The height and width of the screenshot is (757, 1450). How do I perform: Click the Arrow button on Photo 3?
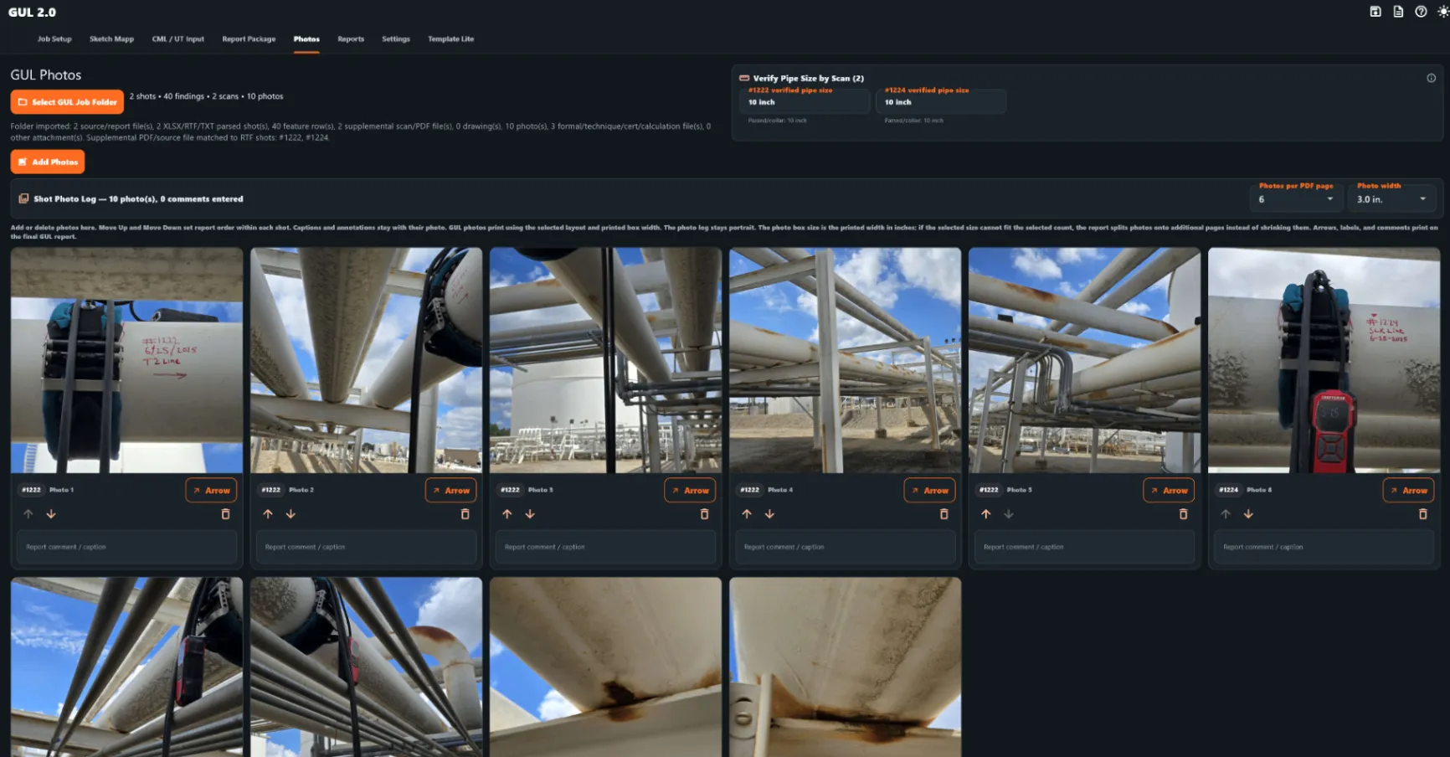[690, 491]
